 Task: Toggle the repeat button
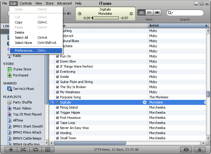35,149
